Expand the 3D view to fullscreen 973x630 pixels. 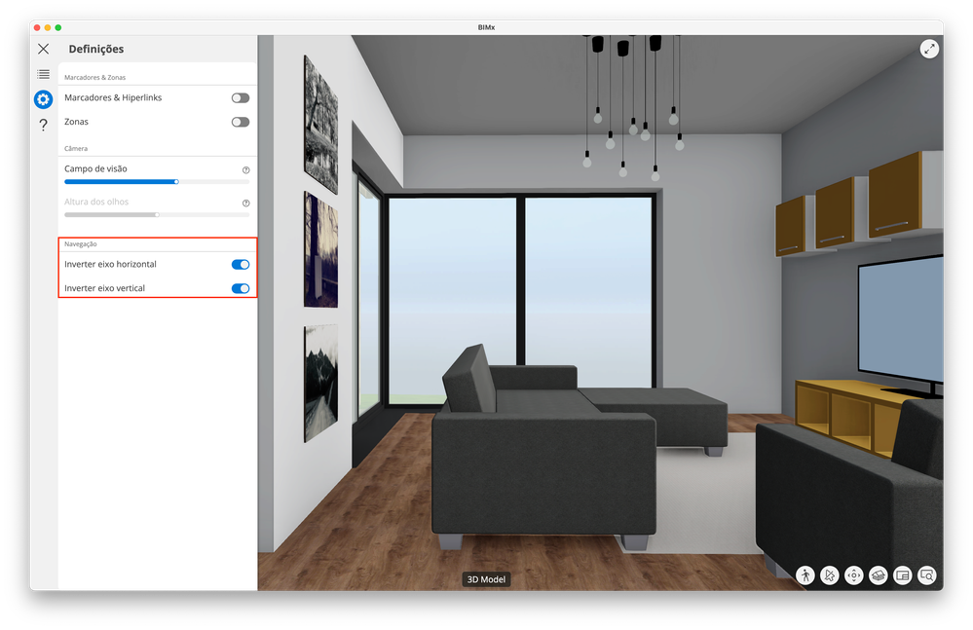click(929, 49)
